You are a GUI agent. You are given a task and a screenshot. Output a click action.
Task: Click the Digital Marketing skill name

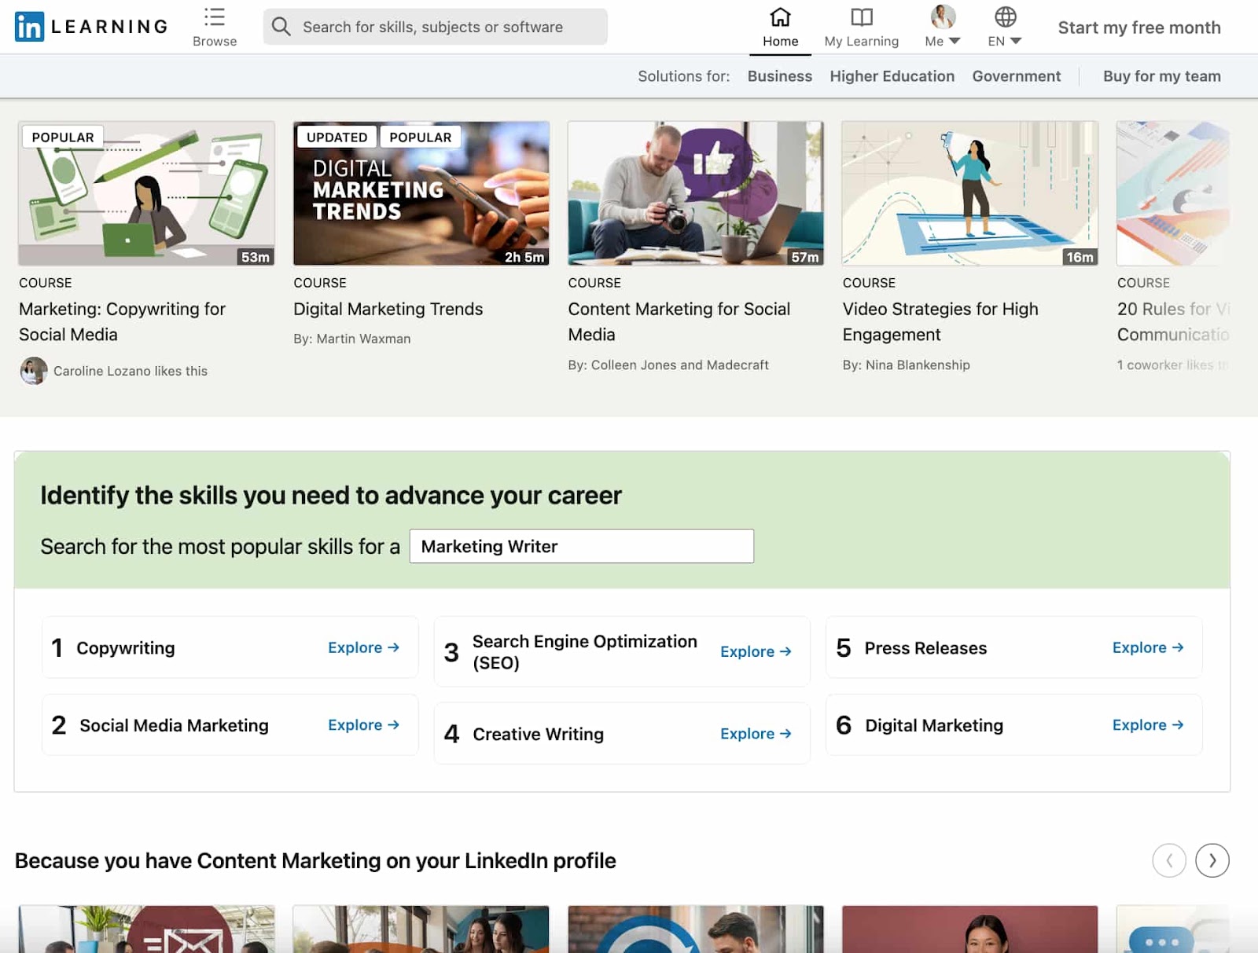(934, 725)
